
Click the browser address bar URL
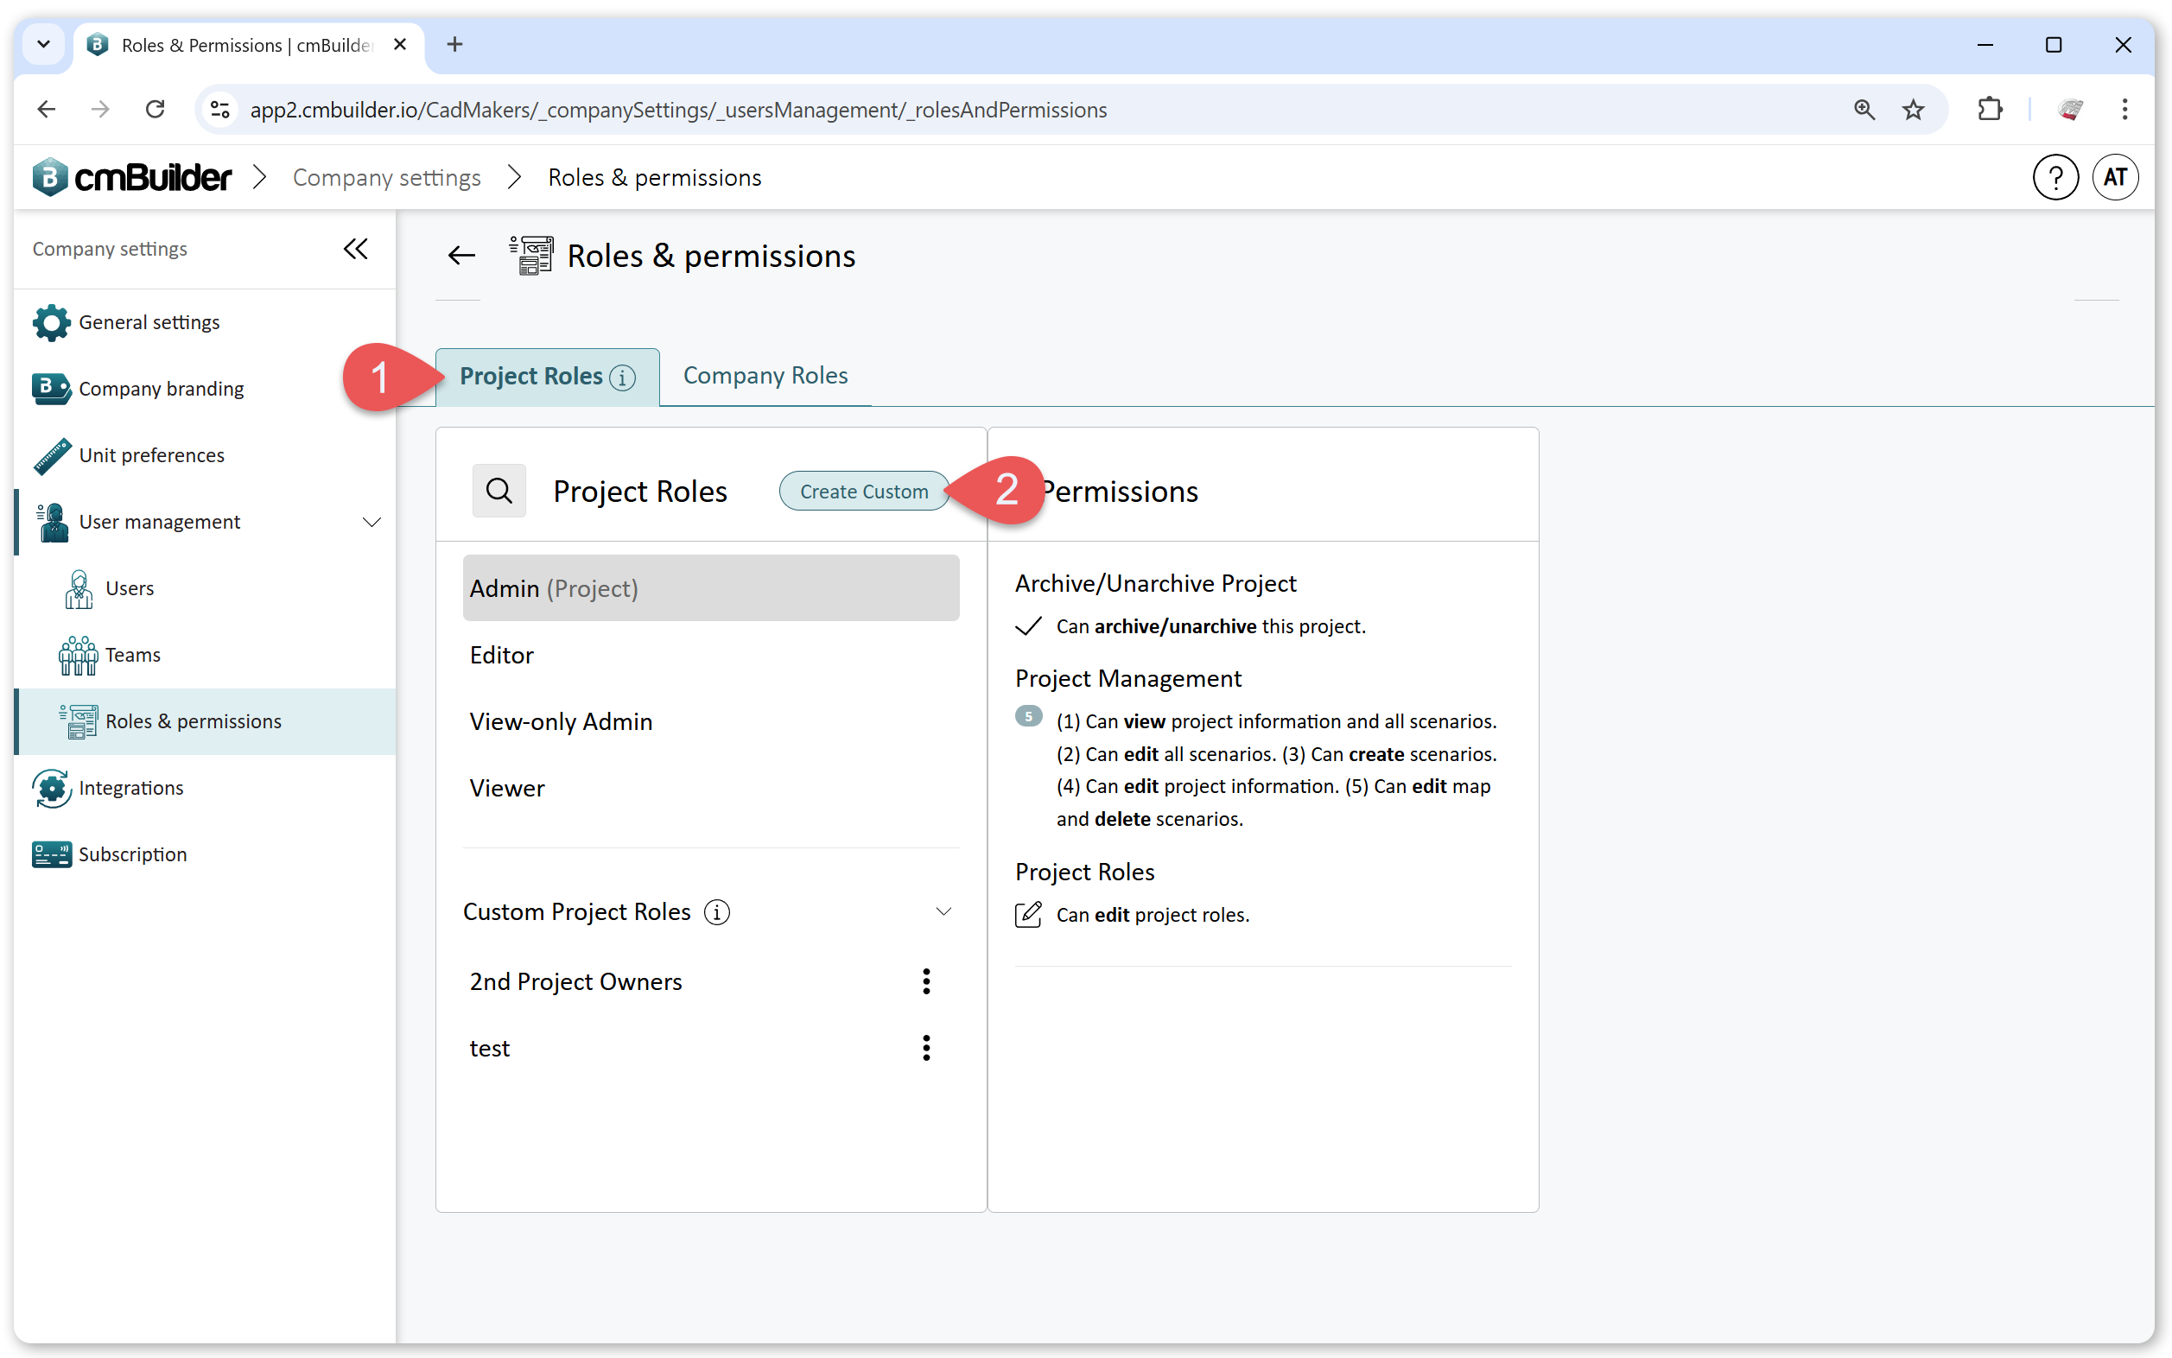[x=678, y=110]
